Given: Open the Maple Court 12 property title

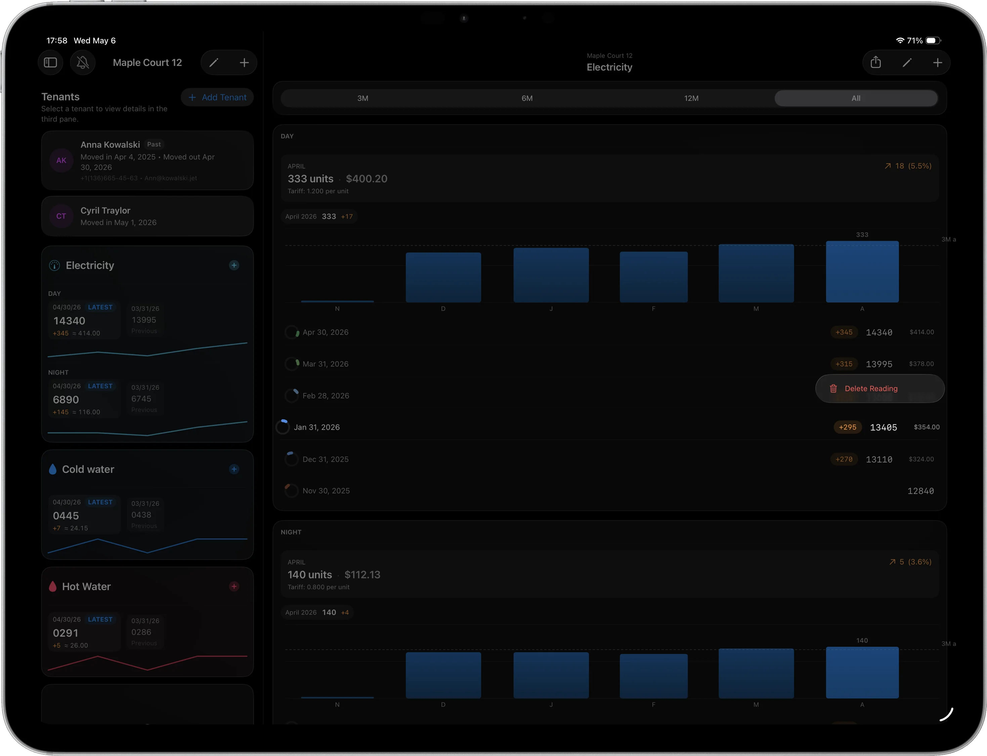Looking at the screenshot, I should pyautogui.click(x=147, y=62).
